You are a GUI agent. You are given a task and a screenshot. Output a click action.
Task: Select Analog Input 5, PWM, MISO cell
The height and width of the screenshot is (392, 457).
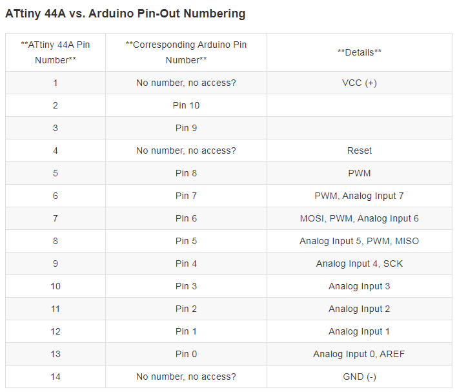(x=360, y=241)
